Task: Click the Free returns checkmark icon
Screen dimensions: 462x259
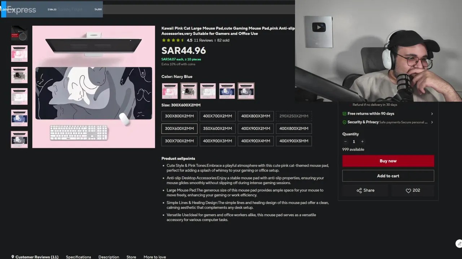Action: point(344,114)
